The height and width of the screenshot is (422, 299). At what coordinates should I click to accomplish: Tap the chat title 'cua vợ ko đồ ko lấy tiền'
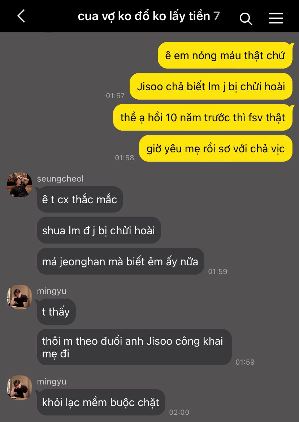point(144,16)
